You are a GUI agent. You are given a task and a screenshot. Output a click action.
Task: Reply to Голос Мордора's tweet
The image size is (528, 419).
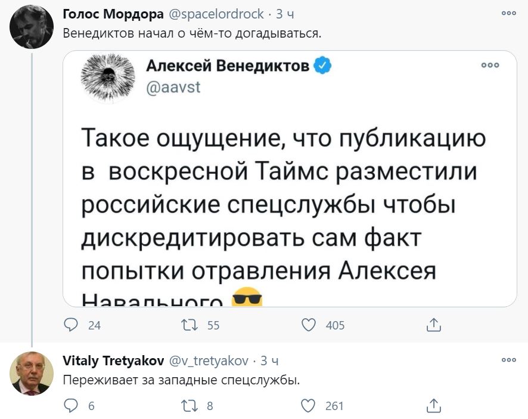[70, 325]
